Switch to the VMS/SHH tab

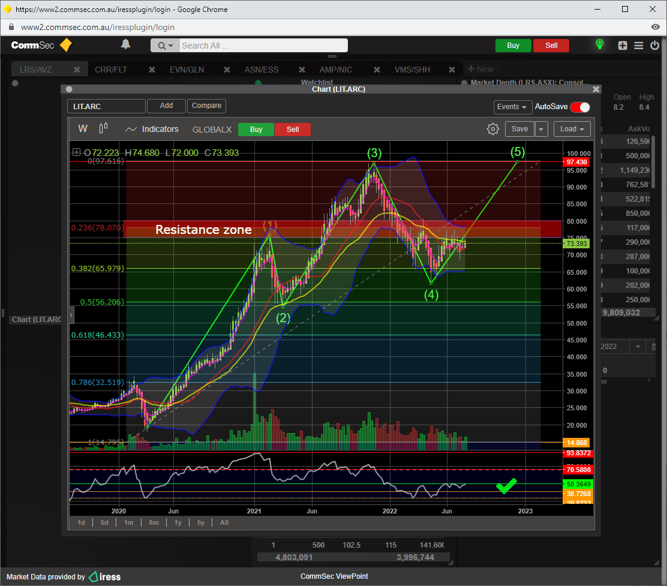point(412,70)
